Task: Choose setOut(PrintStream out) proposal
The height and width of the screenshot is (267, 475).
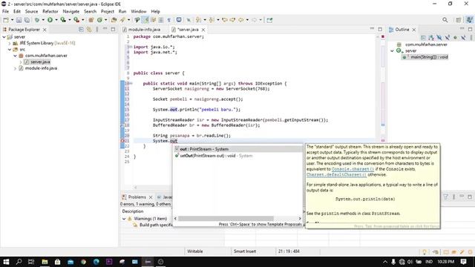Action: point(237,156)
